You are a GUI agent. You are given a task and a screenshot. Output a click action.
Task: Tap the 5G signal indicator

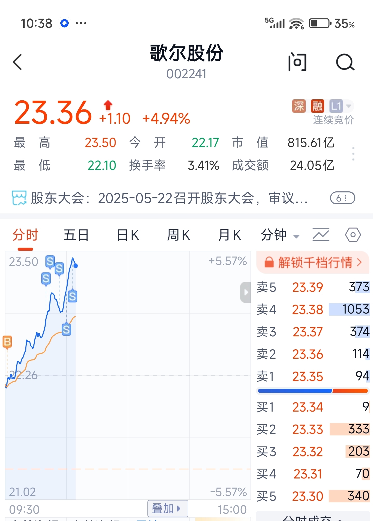point(275,23)
